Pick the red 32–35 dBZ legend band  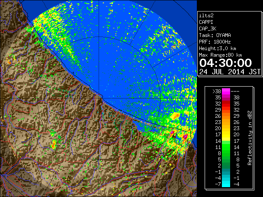coord(226,104)
